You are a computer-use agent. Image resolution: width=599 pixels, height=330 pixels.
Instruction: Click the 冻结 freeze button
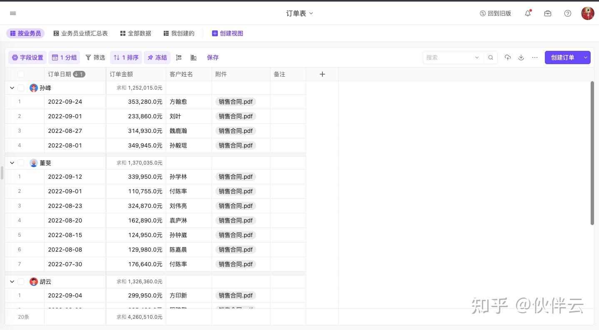(x=157, y=57)
